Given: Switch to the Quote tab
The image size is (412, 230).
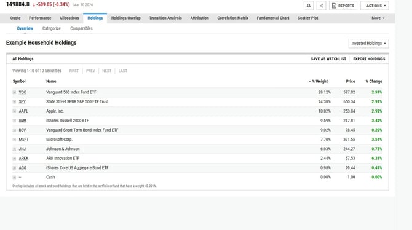Looking at the screenshot, I should pos(15,18).
